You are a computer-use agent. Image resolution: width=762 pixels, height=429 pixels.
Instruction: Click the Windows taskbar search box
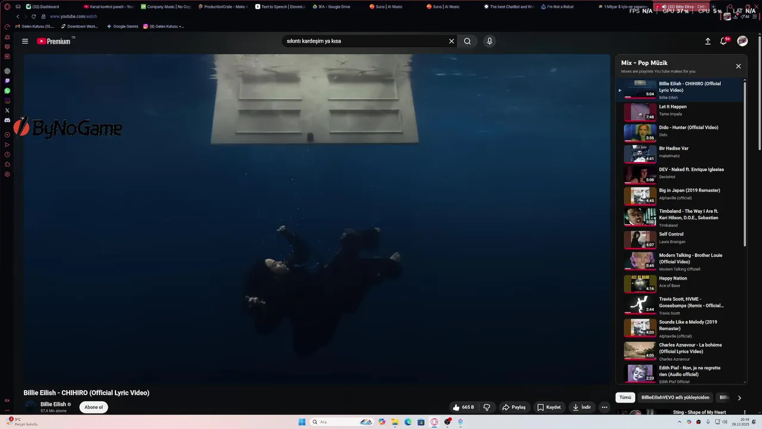tap(342, 422)
